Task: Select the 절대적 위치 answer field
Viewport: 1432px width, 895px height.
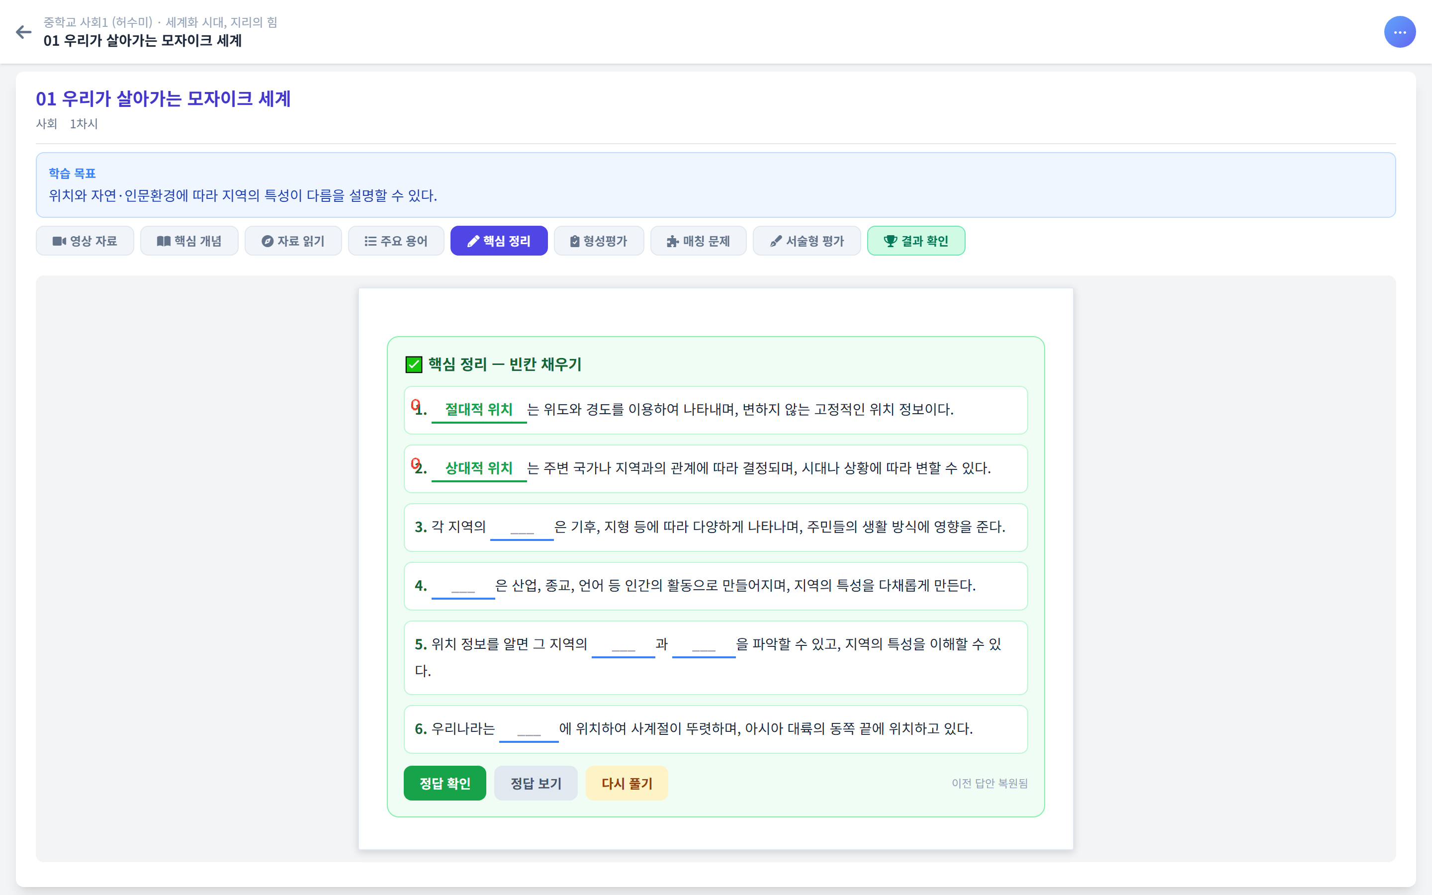Action: [x=479, y=408]
